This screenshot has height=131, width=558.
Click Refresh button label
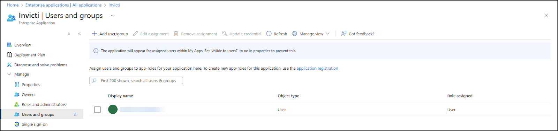[x=280, y=34]
